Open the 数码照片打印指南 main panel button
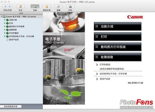The height and width of the screenshot is (112, 155). pos(118,47)
